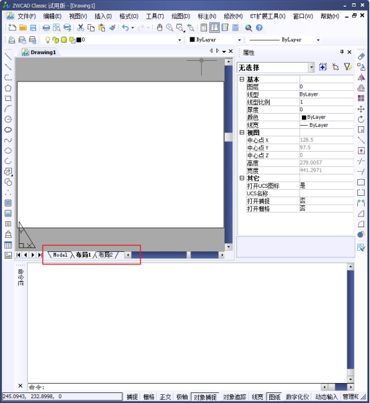Collapse the 基本 properties group
Viewport: 370px width, 403px height.
[x=242, y=79]
